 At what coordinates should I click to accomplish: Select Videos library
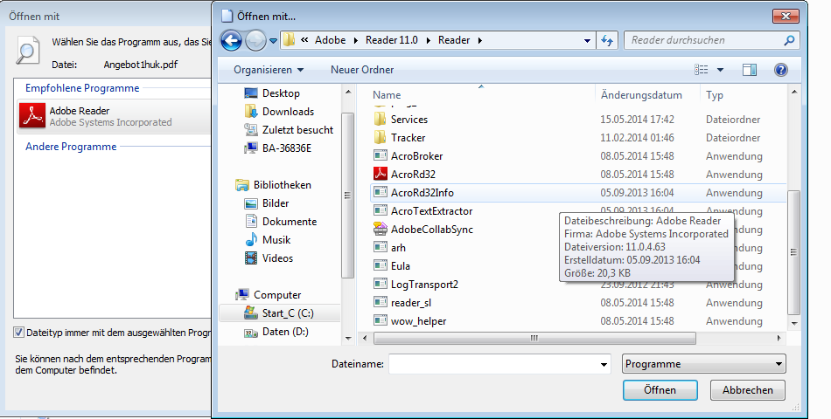coord(269,258)
